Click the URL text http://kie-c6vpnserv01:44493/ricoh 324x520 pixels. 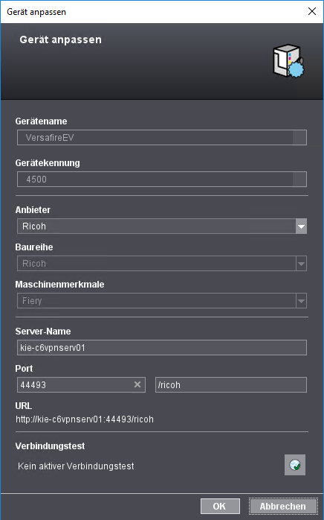click(x=85, y=419)
